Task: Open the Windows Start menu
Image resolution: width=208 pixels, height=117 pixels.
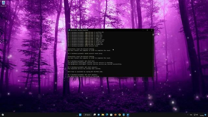Action: [80, 115]
